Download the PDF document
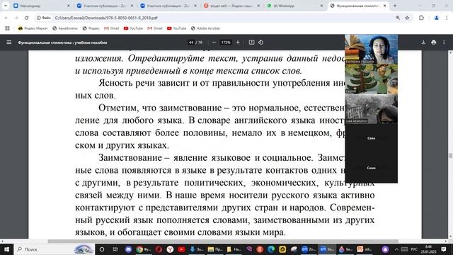Image resolution: width=453 pixels, height=255 pixels. tap(423, 42)
